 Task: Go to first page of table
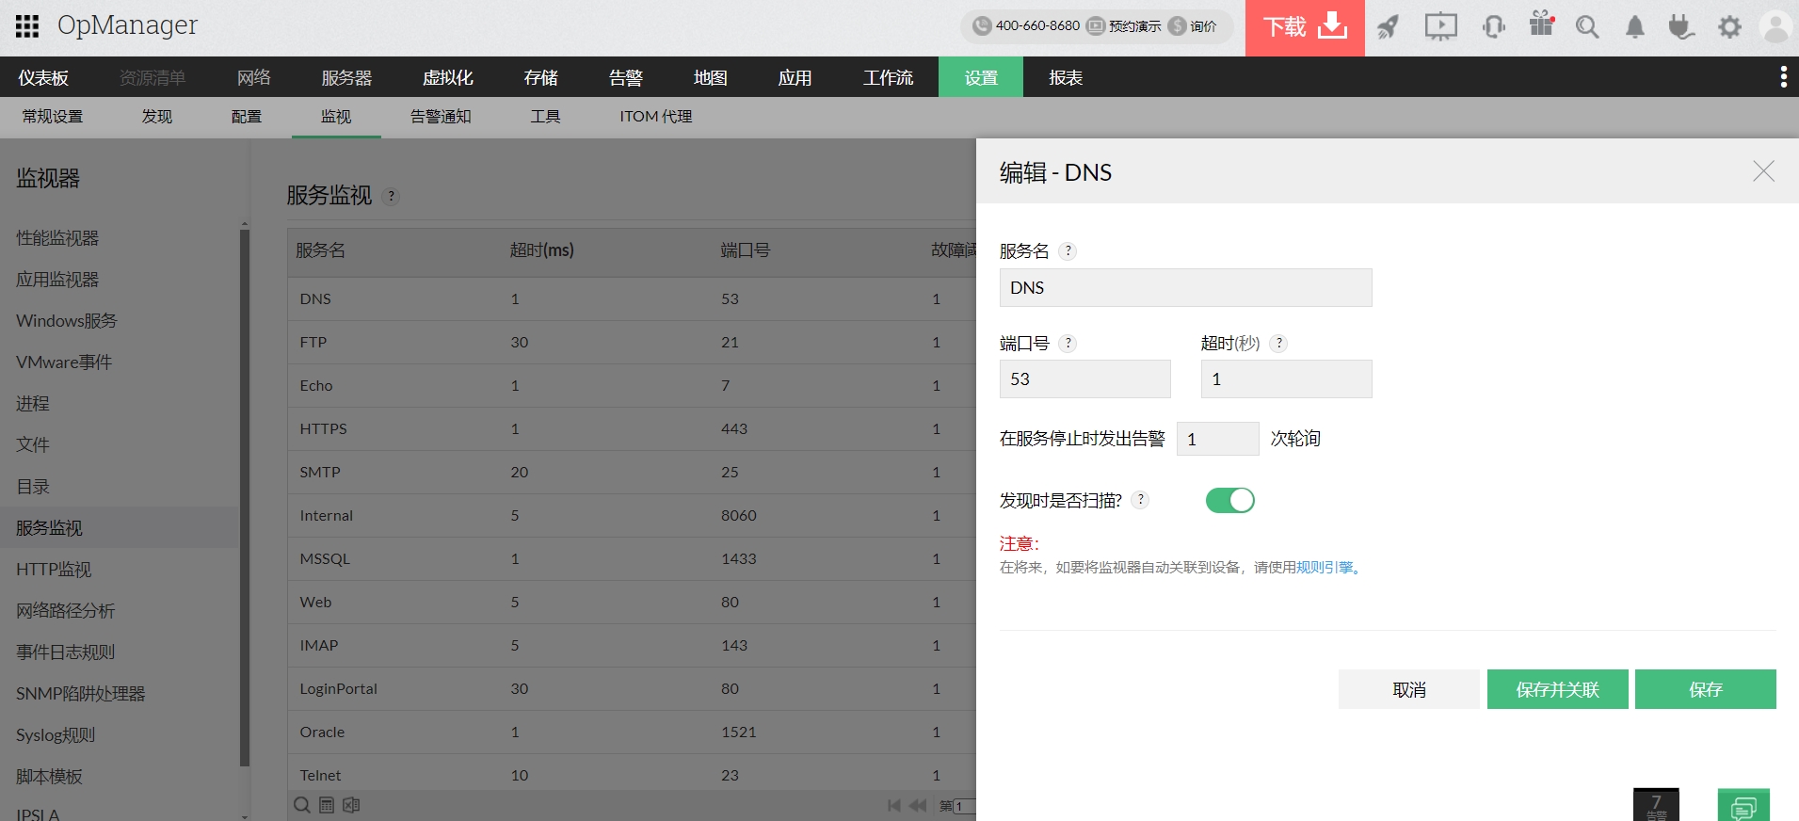coord(894,806)
